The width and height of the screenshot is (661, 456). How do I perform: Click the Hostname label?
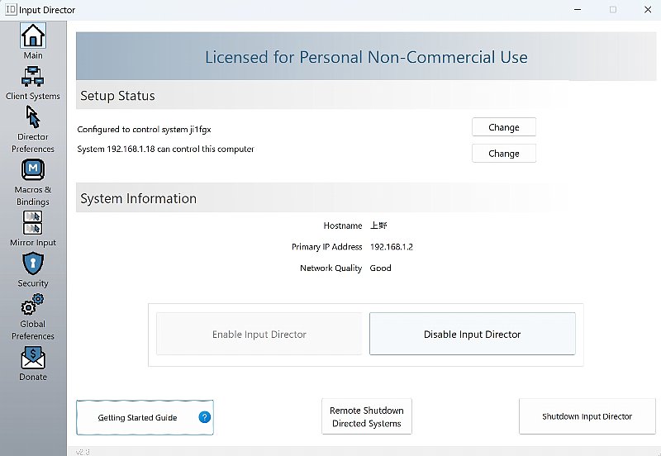pos(343,226)
